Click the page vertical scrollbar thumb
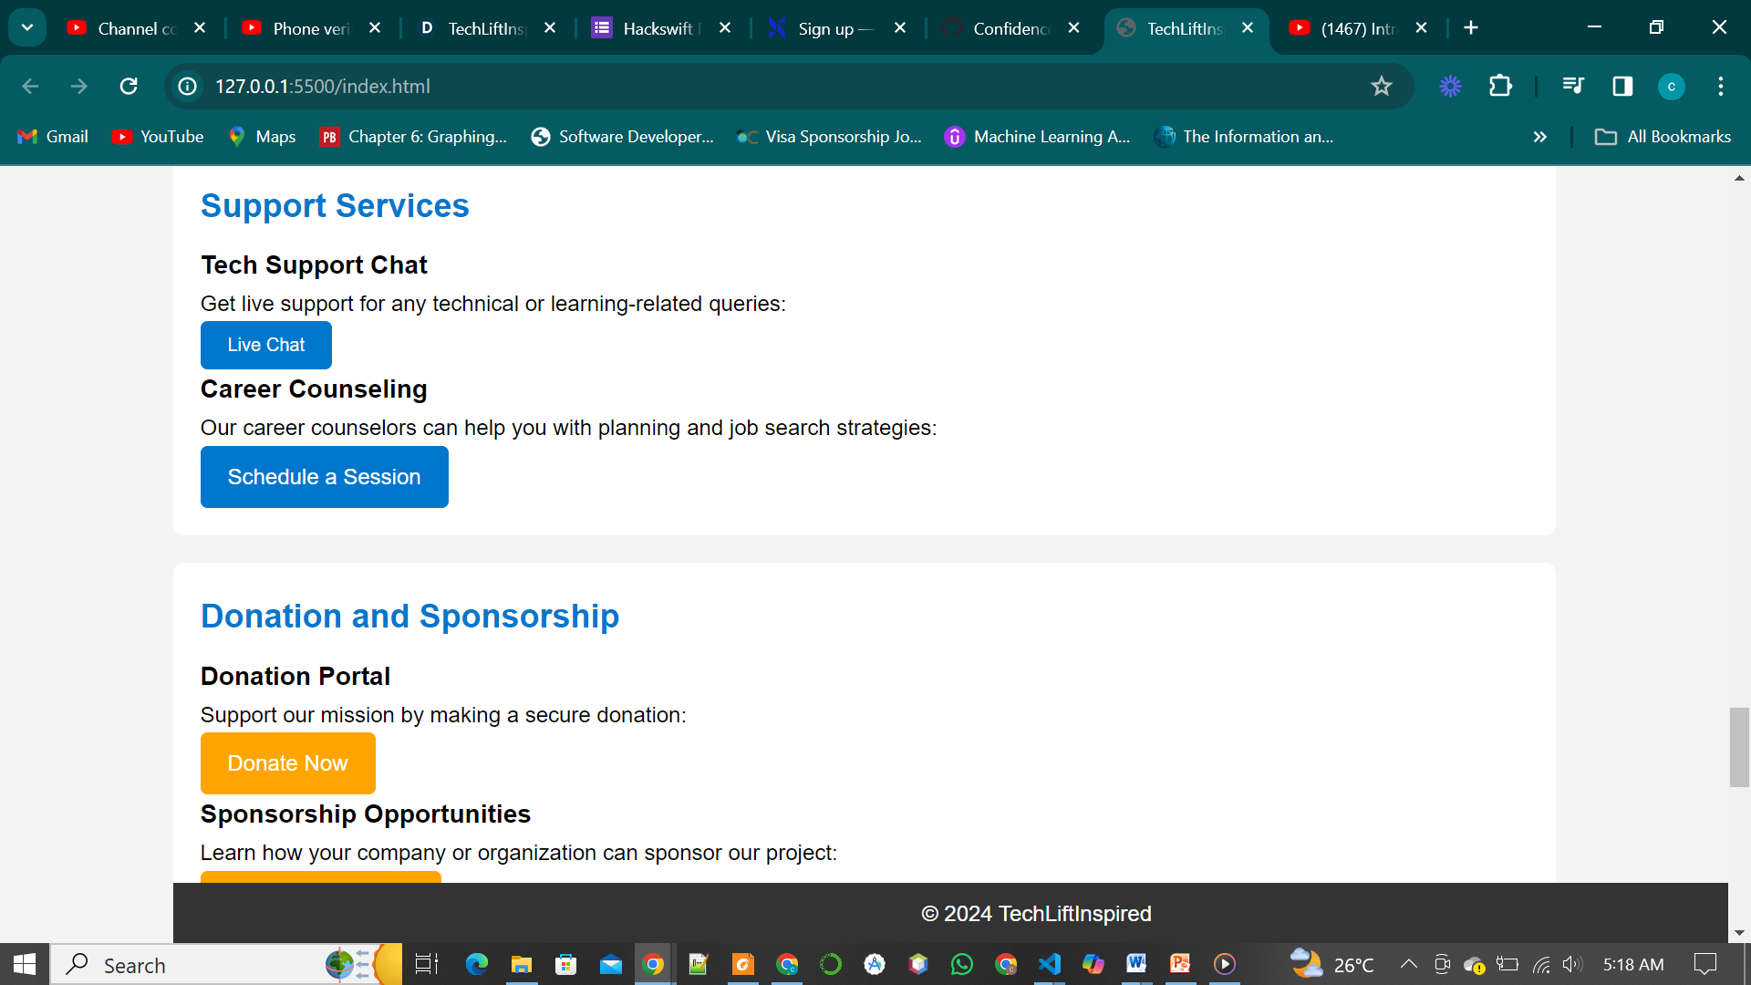 pos(1738,746)
